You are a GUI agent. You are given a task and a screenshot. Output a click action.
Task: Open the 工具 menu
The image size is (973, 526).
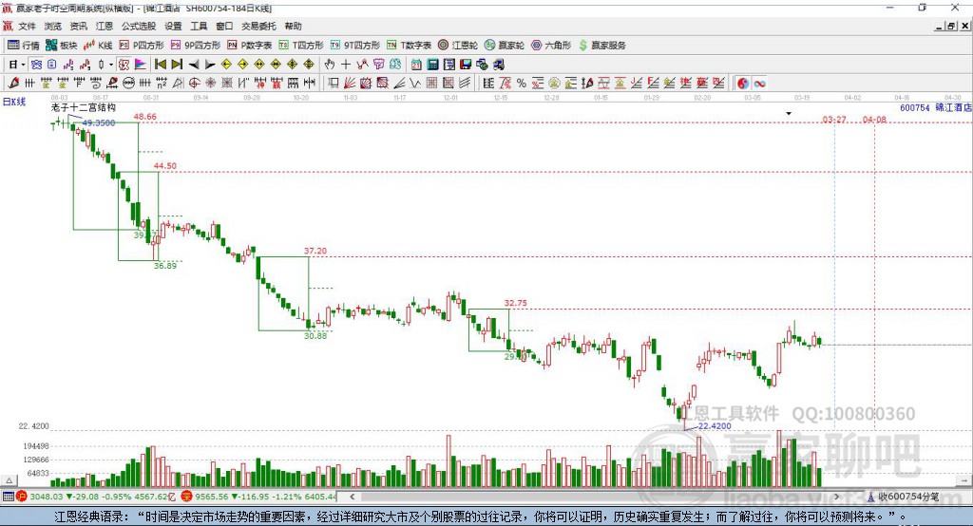coord(199,26)
